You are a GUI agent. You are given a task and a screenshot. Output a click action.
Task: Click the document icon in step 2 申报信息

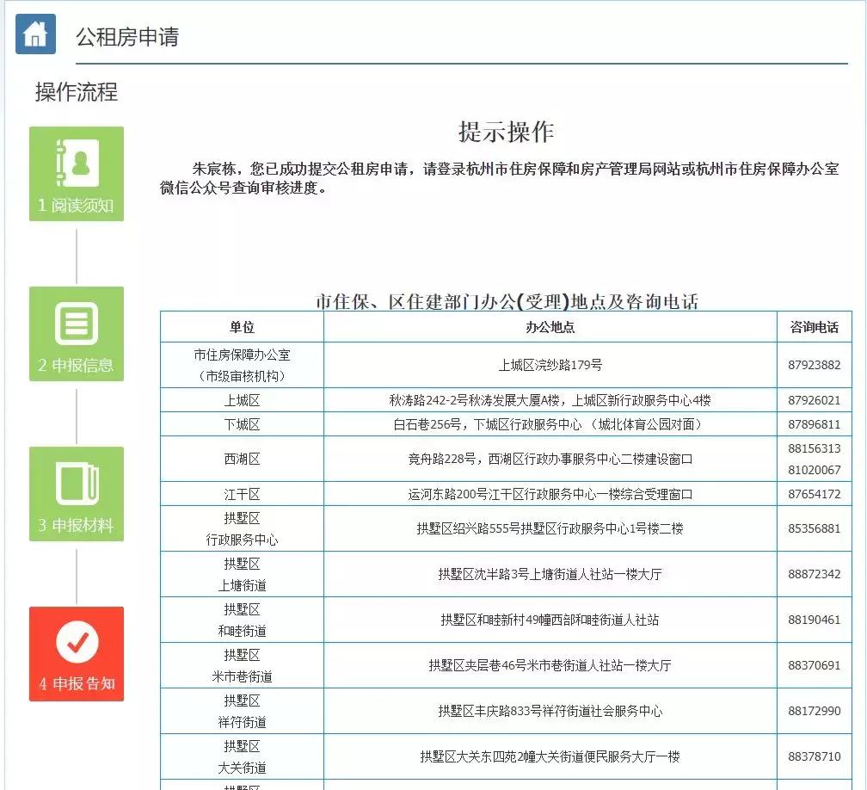point(76,321)
